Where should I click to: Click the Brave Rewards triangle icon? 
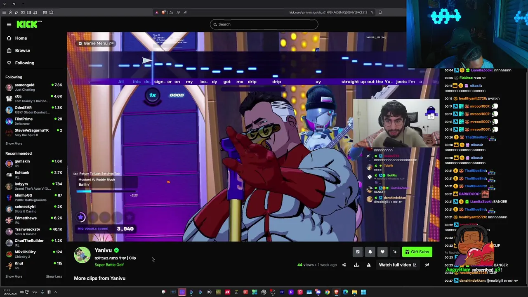coord(157,12)
